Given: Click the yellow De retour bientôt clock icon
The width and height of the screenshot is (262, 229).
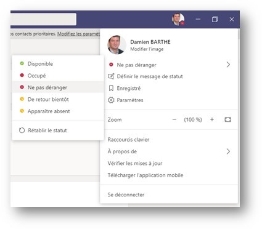Looking at the screenshot, I should pos(22,99).
